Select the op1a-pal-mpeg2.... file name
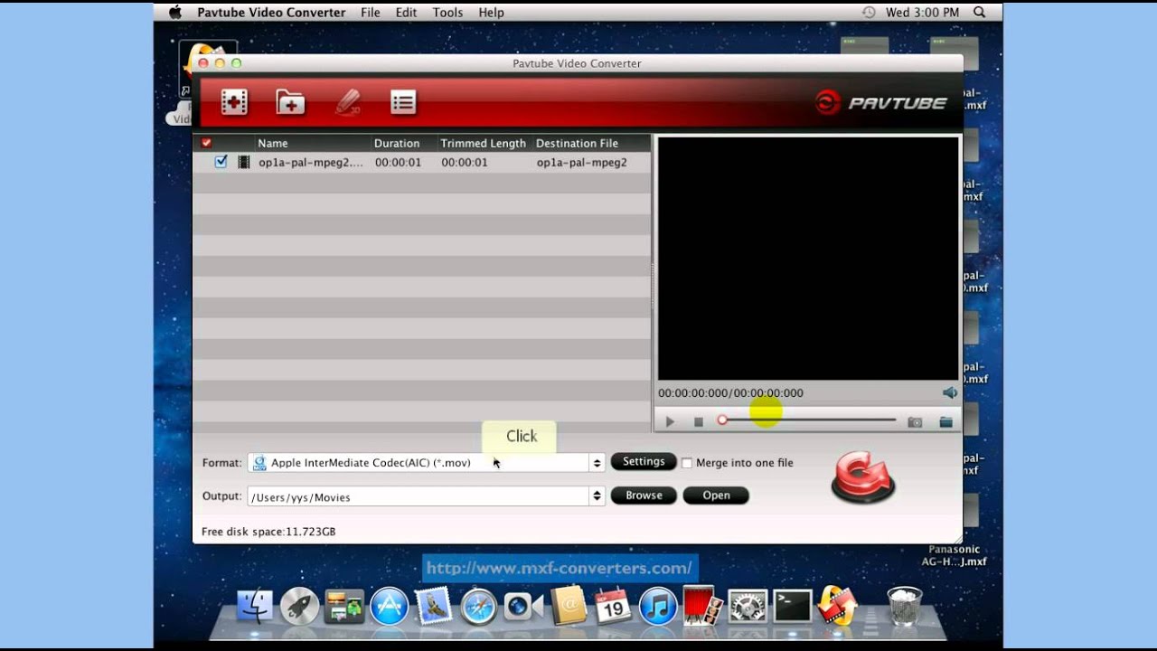The image size is (1157, 651). (x=311, y=163)
